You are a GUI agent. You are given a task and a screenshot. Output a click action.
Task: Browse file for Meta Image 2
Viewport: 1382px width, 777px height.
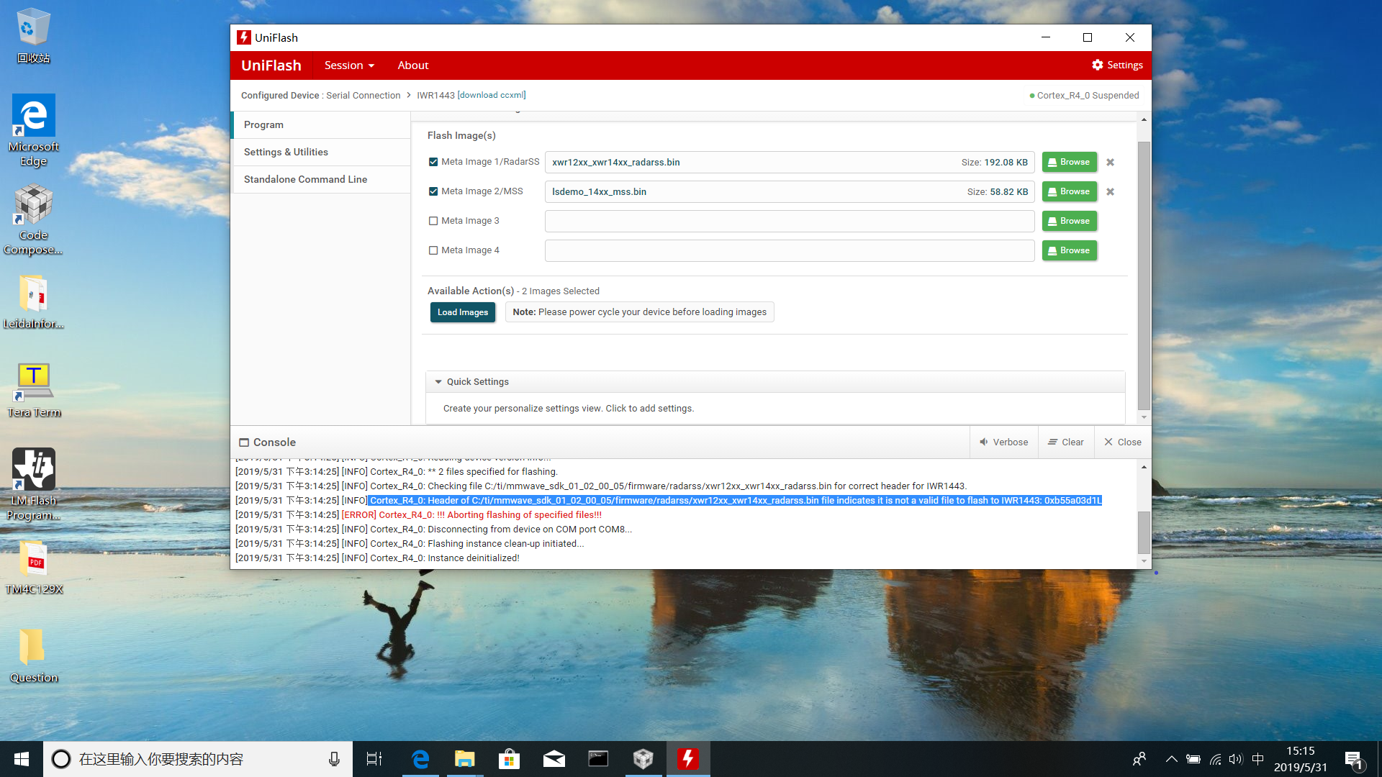1069,192
